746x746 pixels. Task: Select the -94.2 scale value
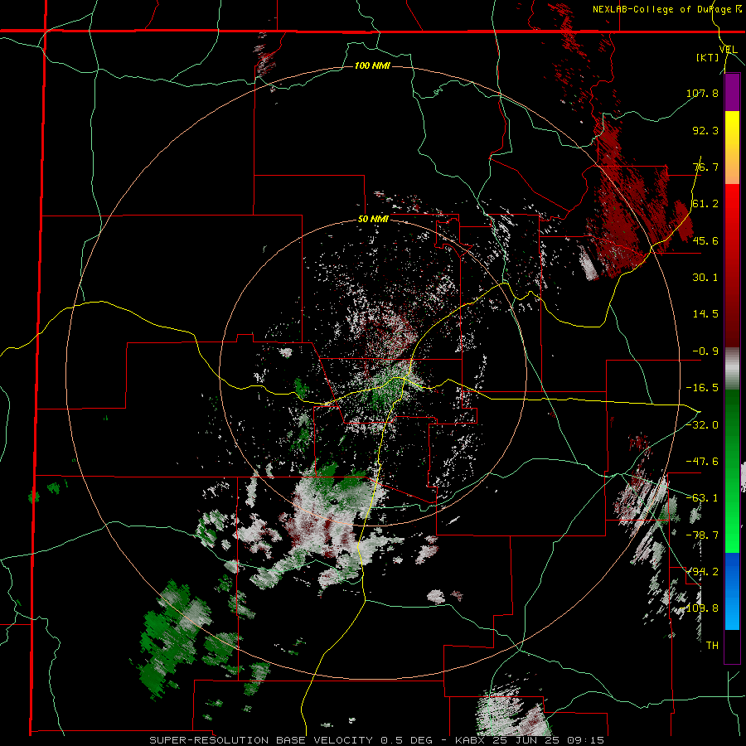tap(702, 572)
